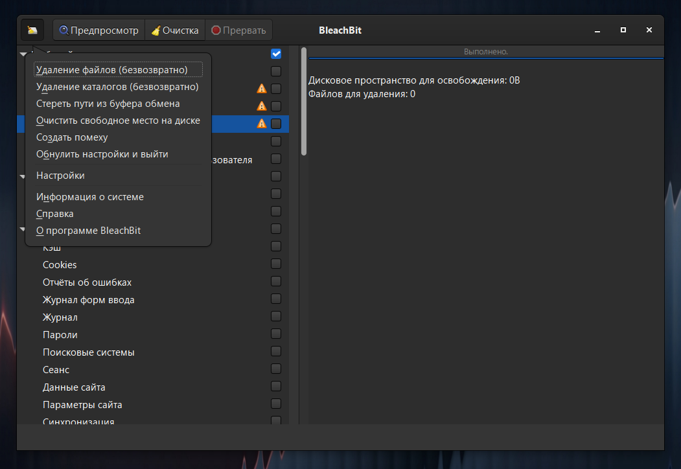Select the Пароли tree row
The width and height of the screenshot is (681, 469).
153,335
